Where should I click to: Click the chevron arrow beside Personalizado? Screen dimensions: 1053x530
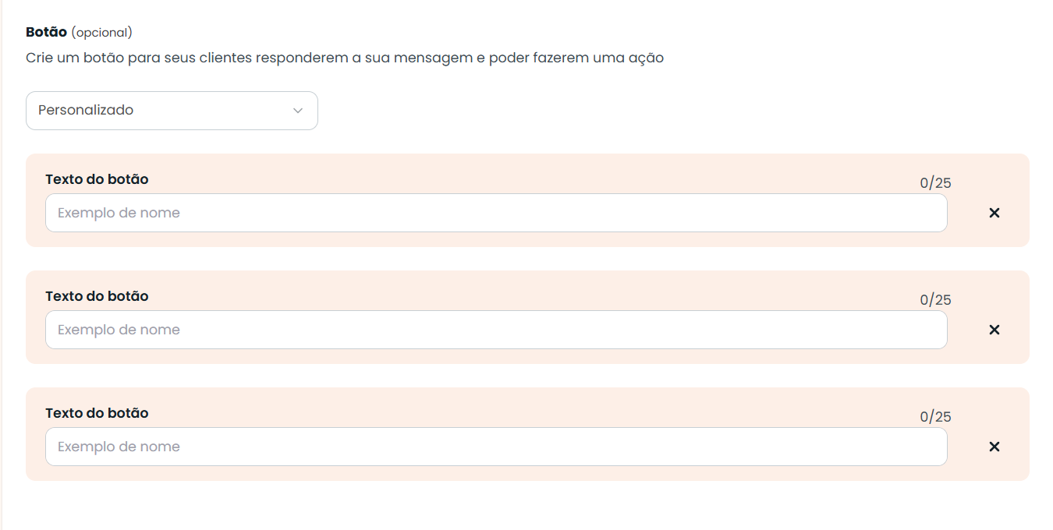(297, 111)
